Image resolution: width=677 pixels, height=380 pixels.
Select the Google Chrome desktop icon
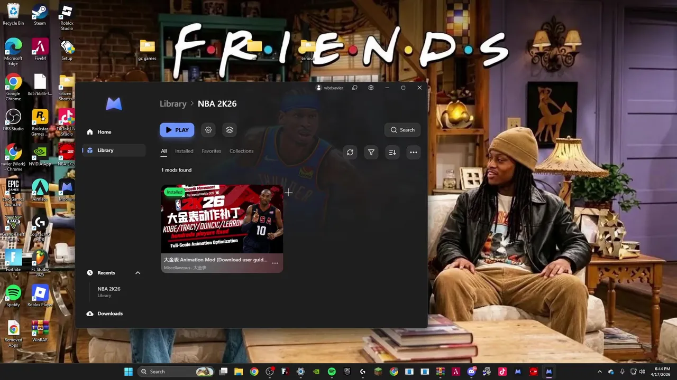(x=13, y=87)
